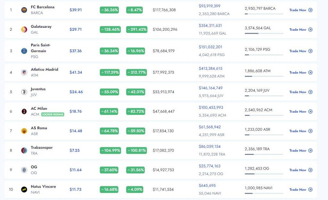Click the Galatasaray club logo icon
The height and width of the screenshot is (200, 328).
[24, 29]
